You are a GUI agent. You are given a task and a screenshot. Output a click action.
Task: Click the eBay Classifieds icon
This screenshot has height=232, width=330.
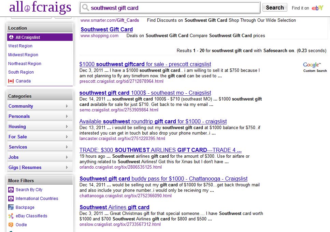(x=11, y=216)
